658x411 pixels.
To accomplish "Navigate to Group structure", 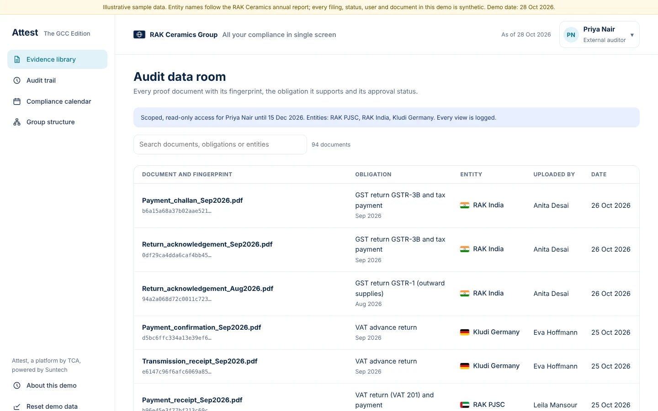I will [57, 122].
